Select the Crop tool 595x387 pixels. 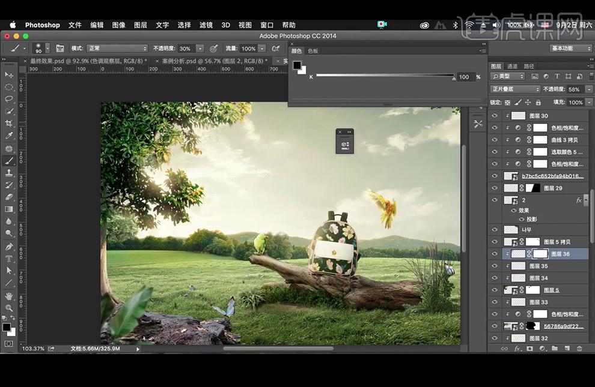[x=9, y=124]
